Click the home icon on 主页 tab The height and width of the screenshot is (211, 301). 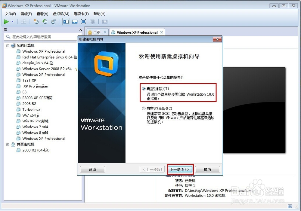(x=90, y=32)
